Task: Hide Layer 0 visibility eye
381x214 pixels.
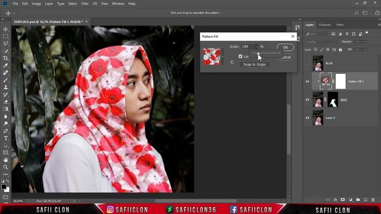Action: tap(307, 118)
